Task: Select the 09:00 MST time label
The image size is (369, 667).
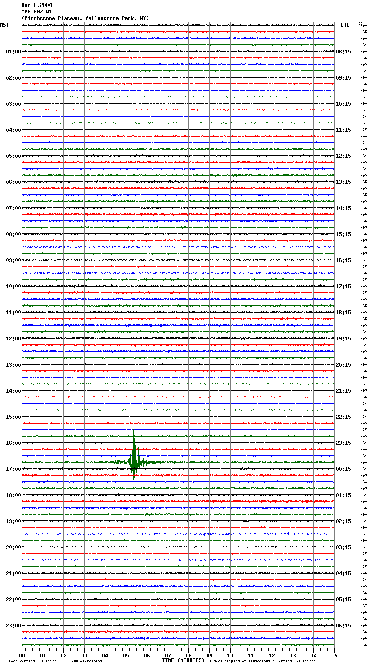Action: [x=13, y=260]
